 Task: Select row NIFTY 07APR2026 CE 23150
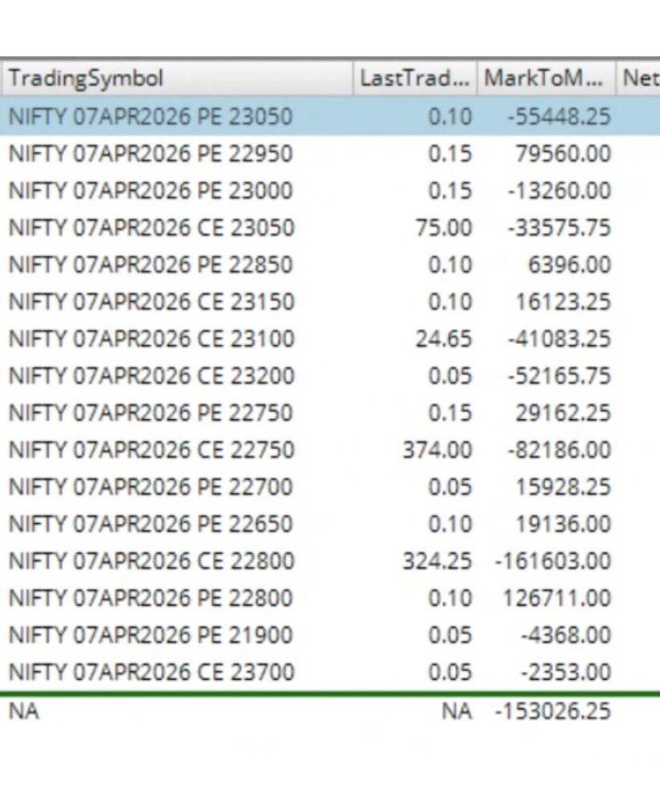tap(330, 302)
